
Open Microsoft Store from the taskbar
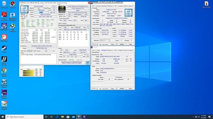(68, 117)
